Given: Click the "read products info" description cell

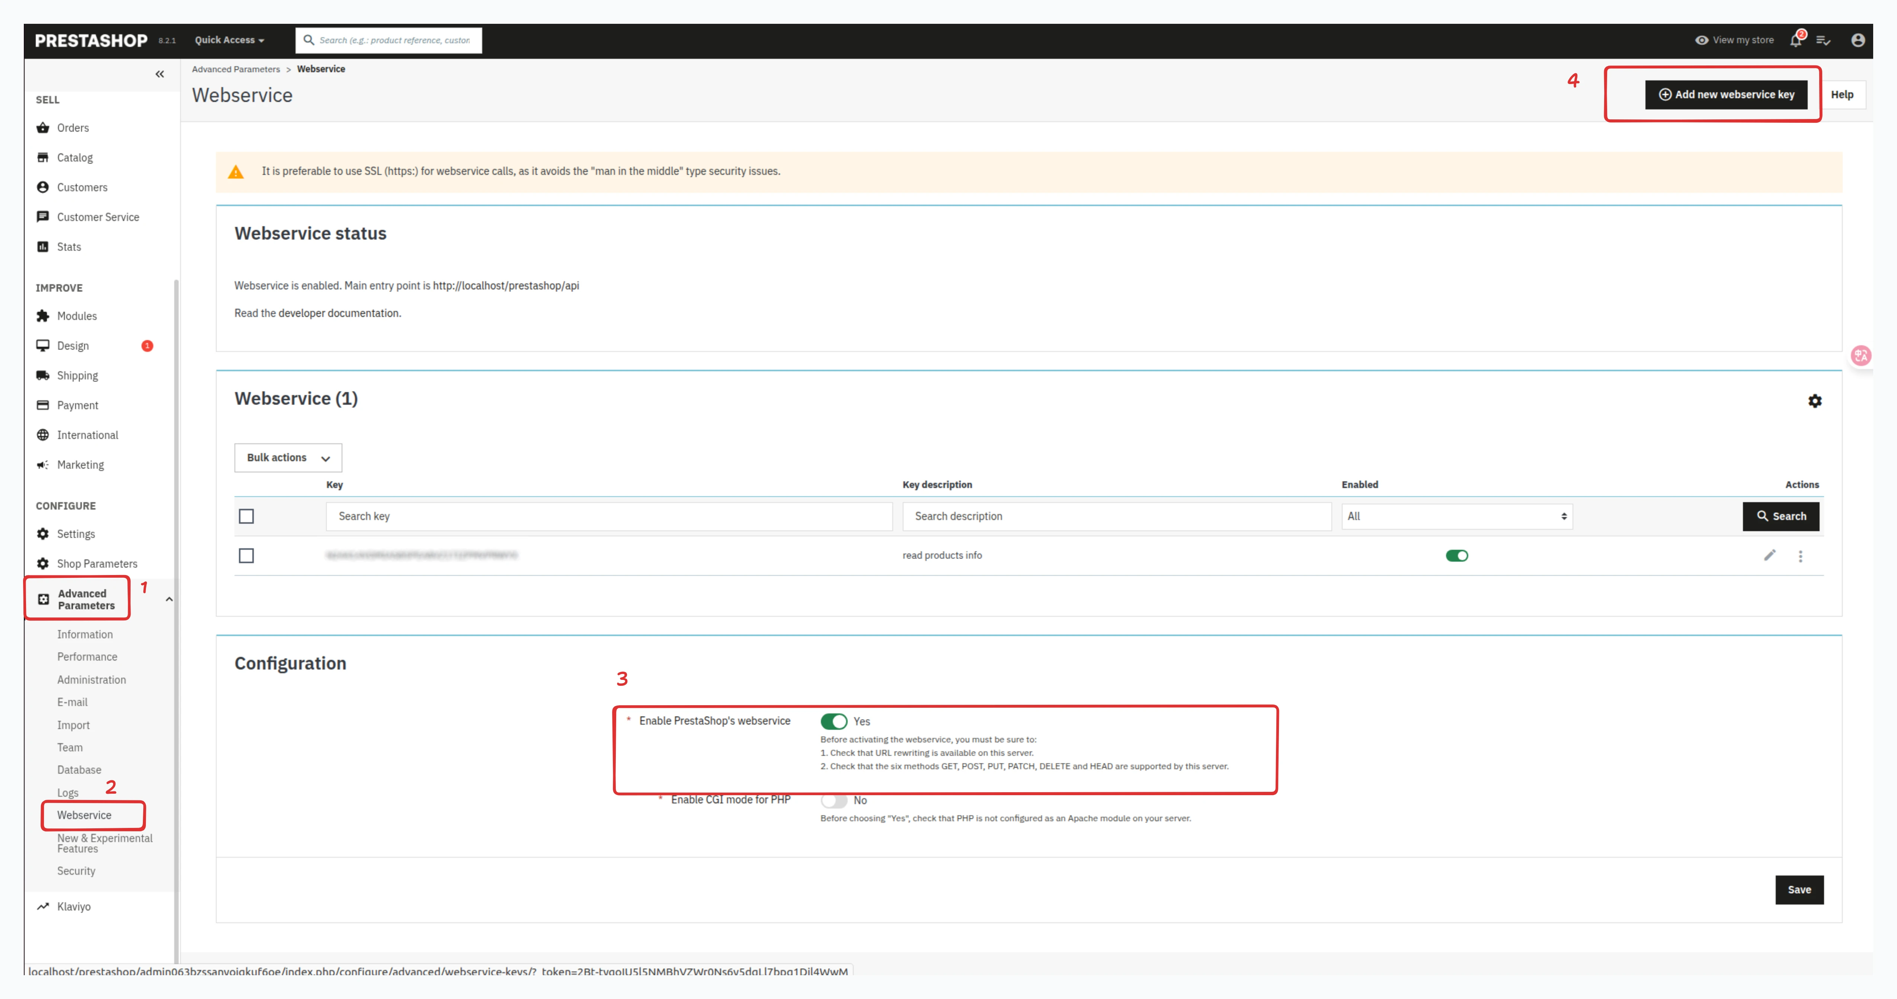Looking at the screenshot, I should click(x=942, y=555).
